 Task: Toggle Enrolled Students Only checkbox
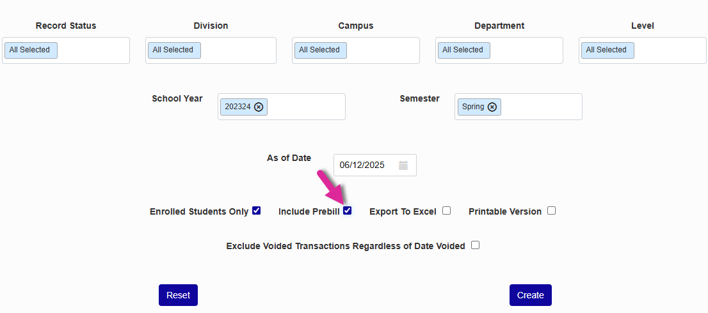(257, 211)
